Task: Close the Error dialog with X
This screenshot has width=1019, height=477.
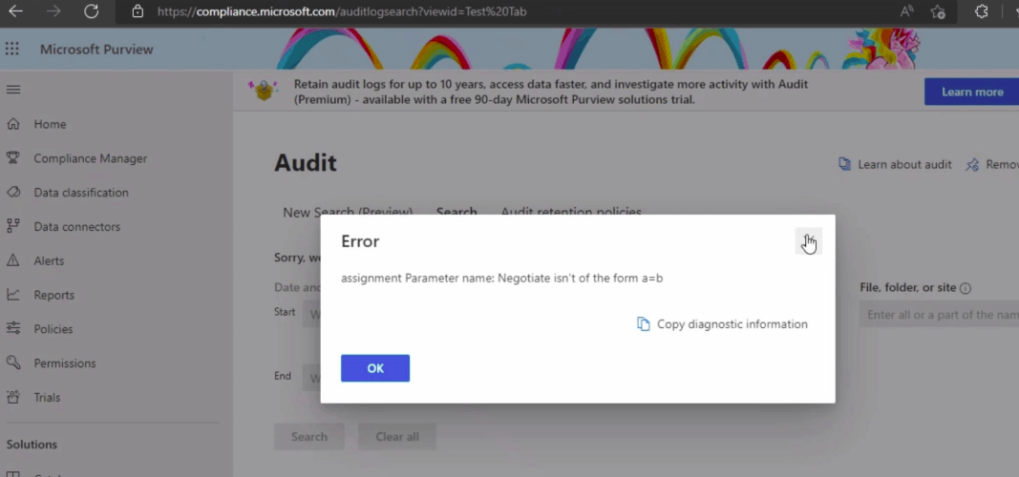Action: click(809, 241)
